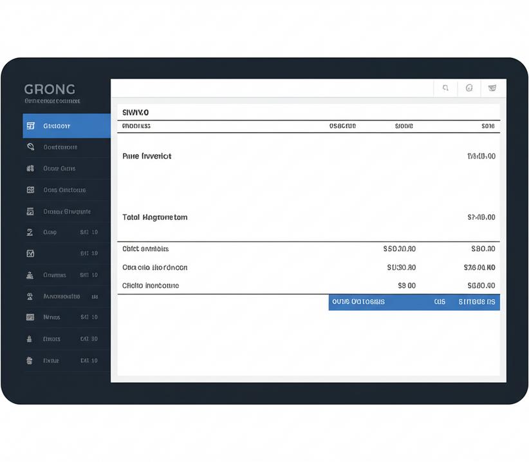
Task: Click the icon beside 'Otoor Otors' sidebar item
Action: [30, 168]
